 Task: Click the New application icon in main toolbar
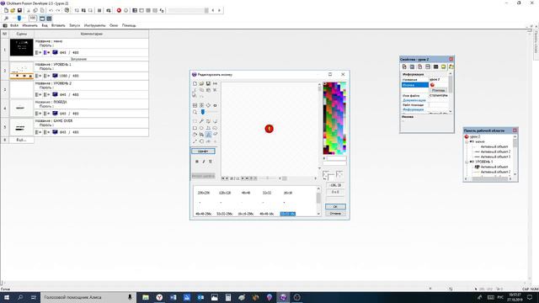click(x=6, y=11)
